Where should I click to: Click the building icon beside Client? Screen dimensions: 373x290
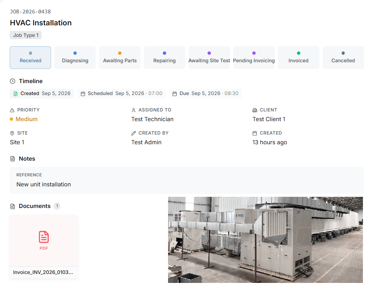pyautogui.click(x=255, y=110)
